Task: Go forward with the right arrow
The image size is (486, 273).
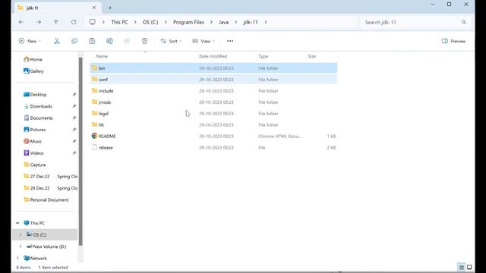Action: point(39,22)
